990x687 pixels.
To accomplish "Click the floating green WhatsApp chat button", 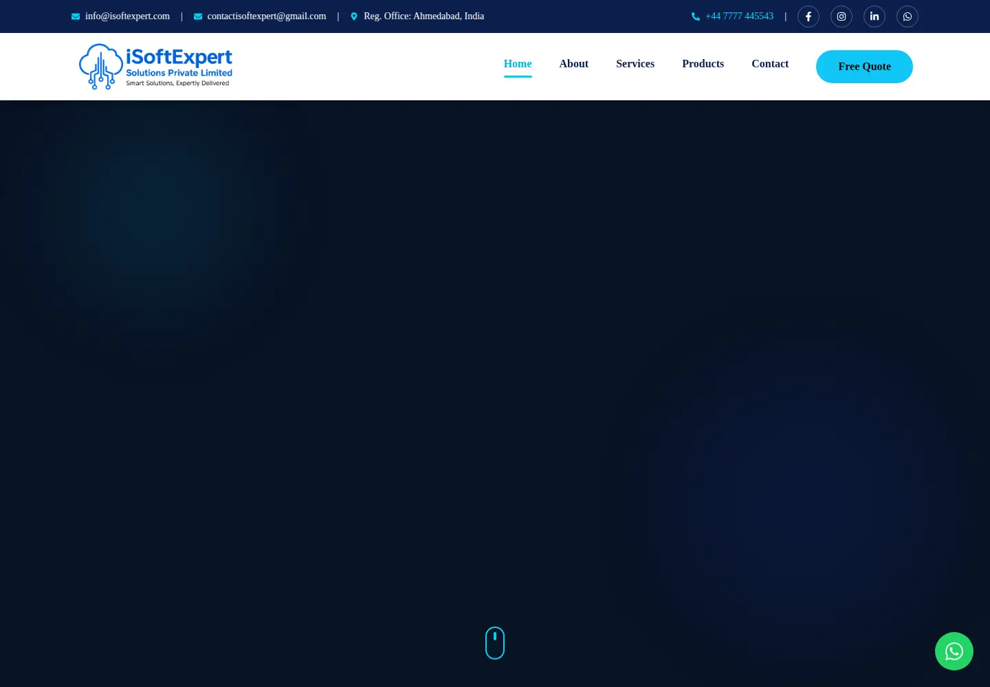I will (954, 651).
